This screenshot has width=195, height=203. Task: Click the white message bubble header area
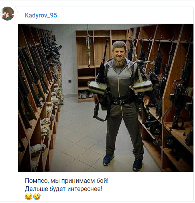[106, 15]
